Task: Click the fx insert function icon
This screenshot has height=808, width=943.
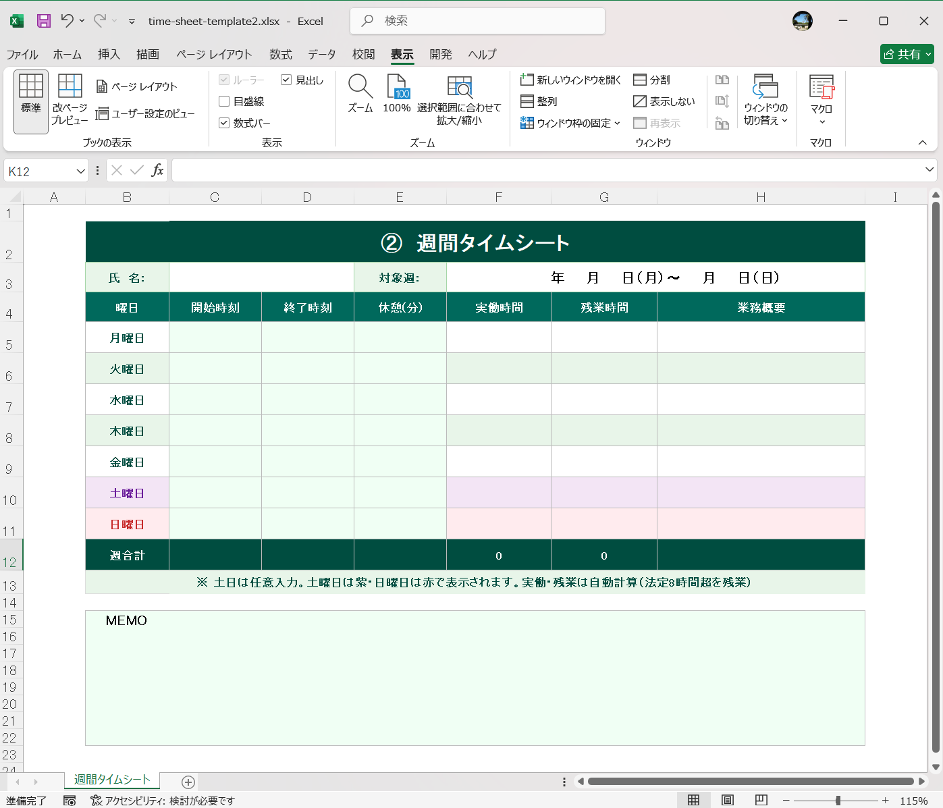Action: pos(157,170)
